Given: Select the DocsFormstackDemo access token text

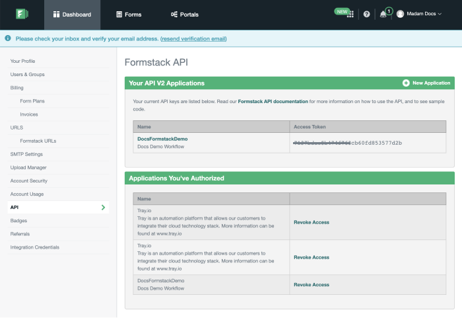Looking at the screenshot, I should pos(346,143).
